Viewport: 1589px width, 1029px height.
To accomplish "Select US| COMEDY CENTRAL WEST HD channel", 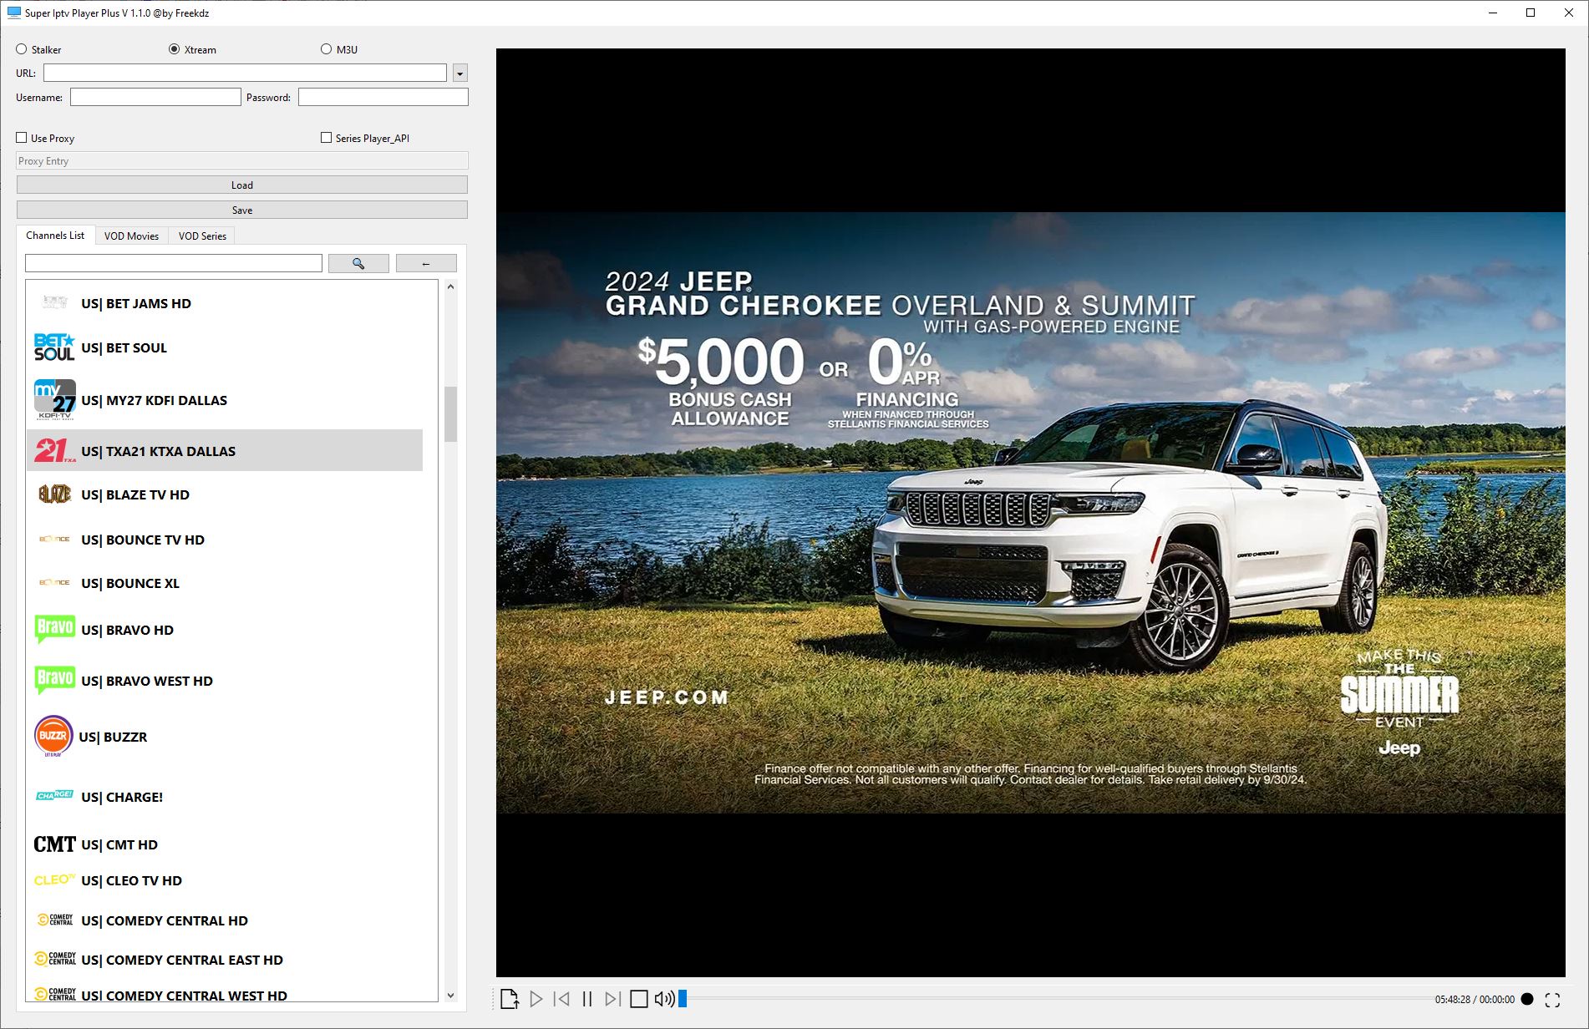I will coord(225,993).
